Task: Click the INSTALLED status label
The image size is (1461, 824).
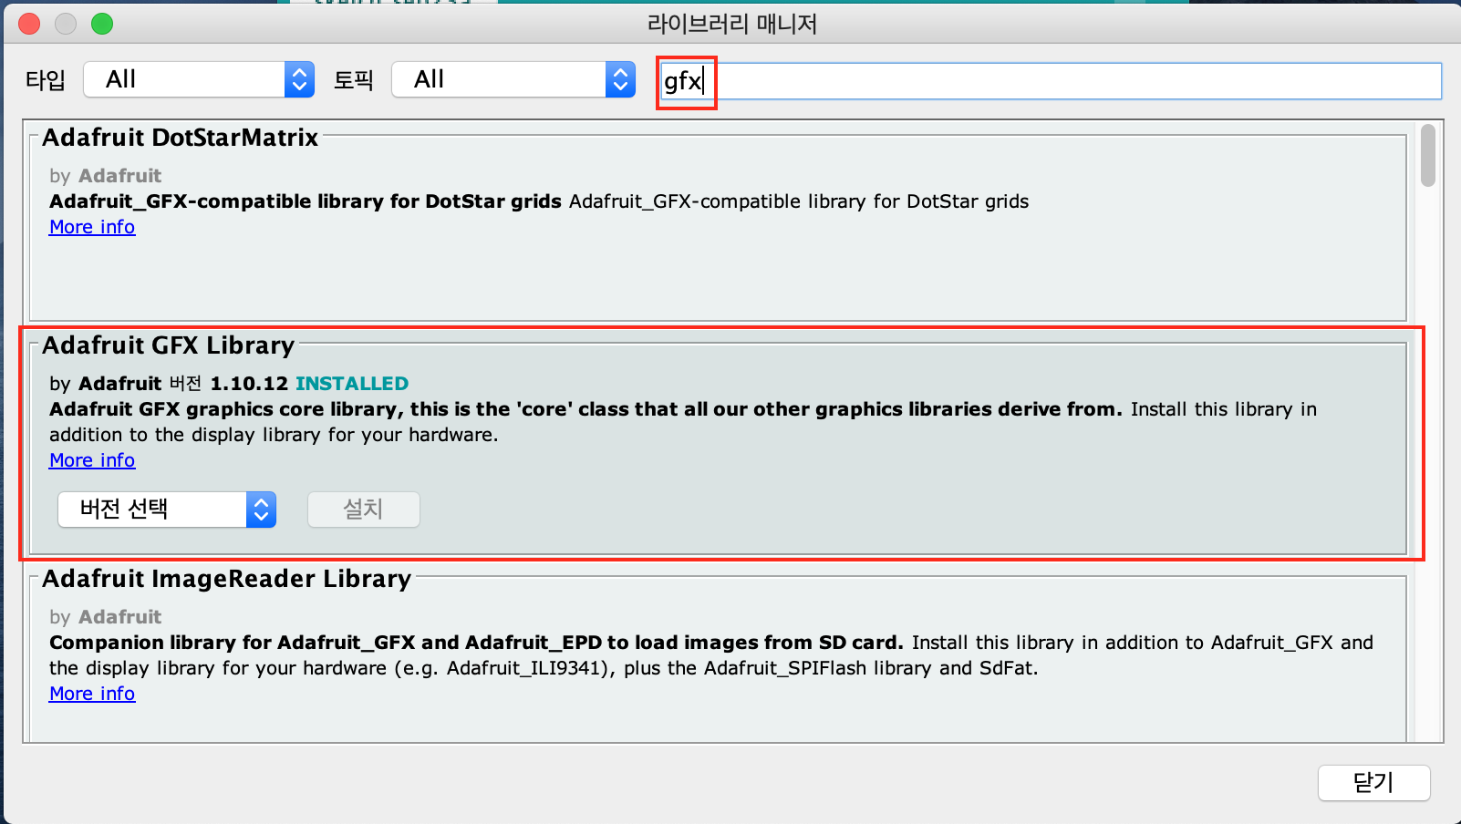Action: [x=352, y=384]
